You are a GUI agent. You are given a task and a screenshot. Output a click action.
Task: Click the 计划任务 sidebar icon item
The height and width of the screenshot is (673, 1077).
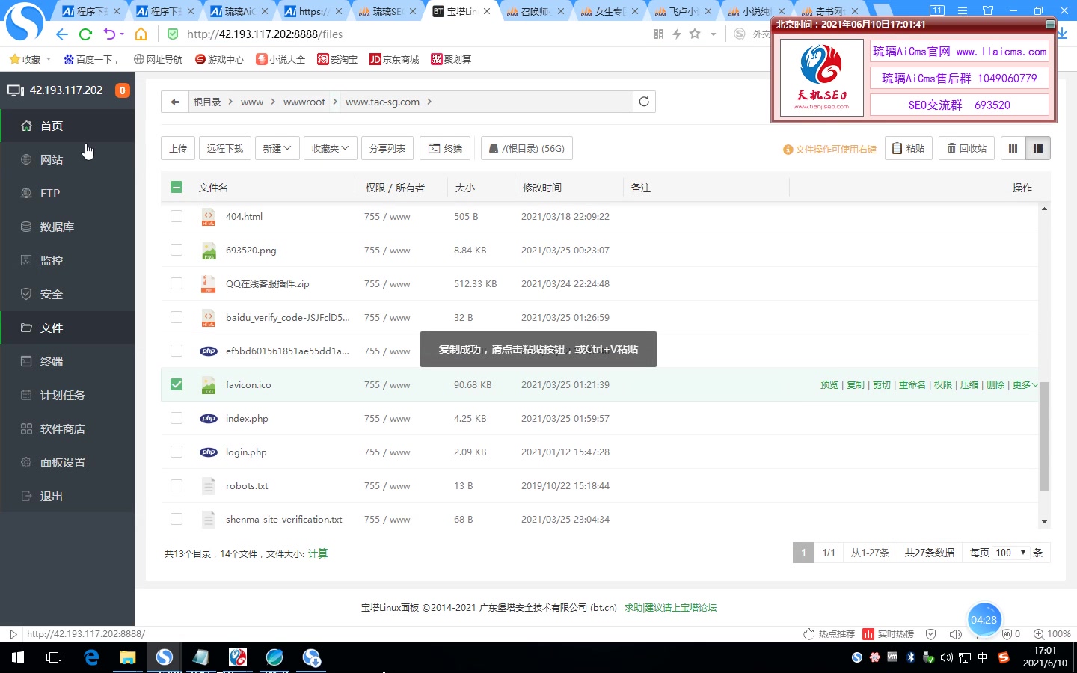67,395
